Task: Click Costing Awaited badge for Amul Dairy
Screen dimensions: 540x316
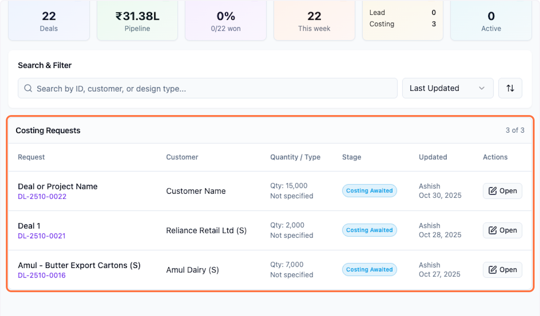Action: (x=369, y=270)
